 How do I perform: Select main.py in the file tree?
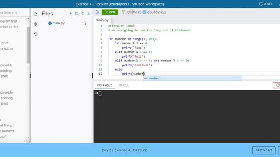coord(56,23)
